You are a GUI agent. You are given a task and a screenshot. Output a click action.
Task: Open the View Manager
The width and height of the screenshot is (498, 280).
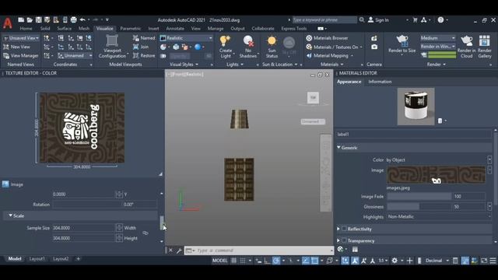tap(20, 55)
